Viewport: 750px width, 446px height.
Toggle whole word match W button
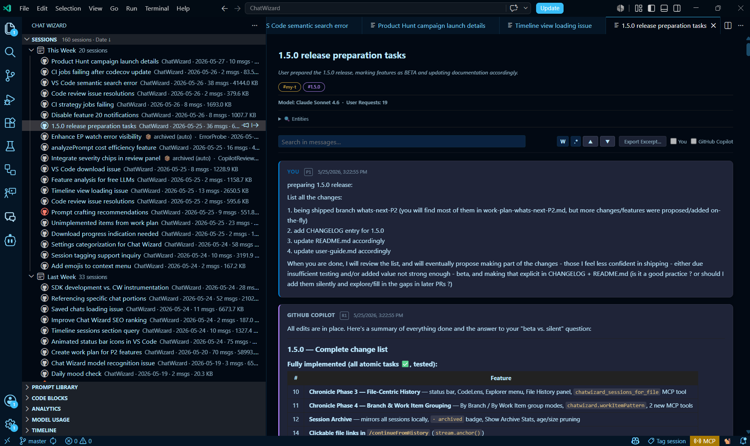(x=563, y=141)
